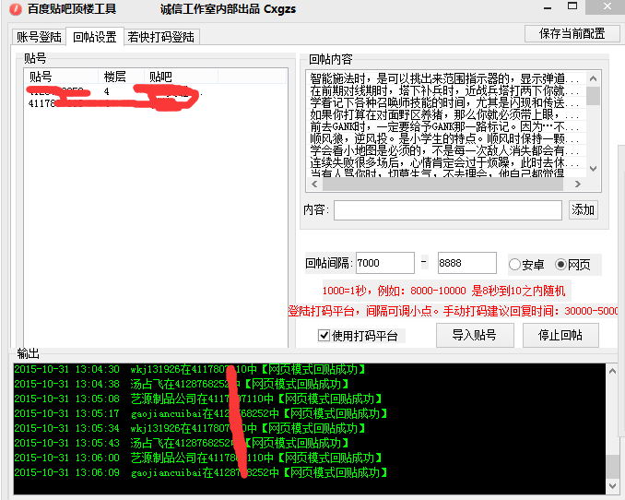This screenshot has height=500, width=625.
Task: Click the red app icon in title bar
Action: pyautogui.click(x=16, y=9)
